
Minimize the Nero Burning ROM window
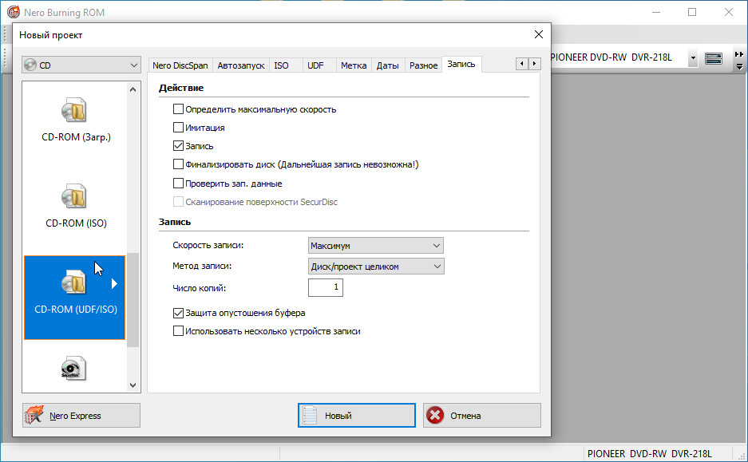(x=656, y=12)
